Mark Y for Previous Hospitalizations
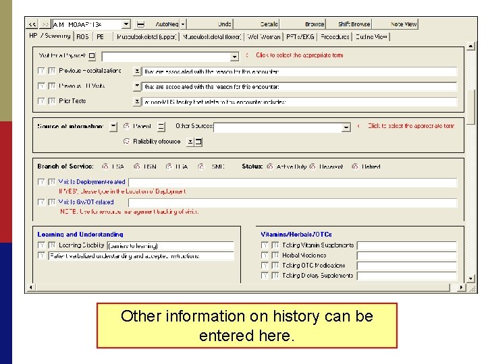Screen dimensions: 486x364 41,71
